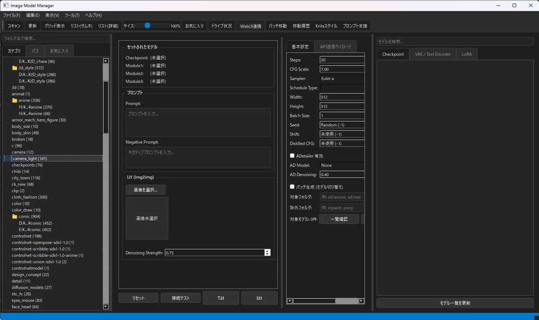Switch to the パス tab
This screenshot has height=320, width=539.
(x=35, y=51)
